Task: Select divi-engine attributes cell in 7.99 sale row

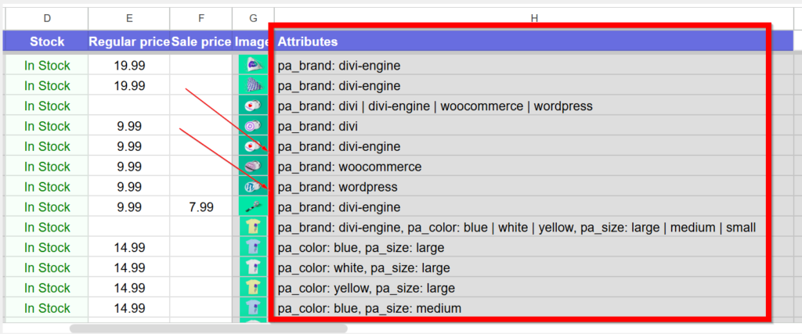Action: point(533,207)
